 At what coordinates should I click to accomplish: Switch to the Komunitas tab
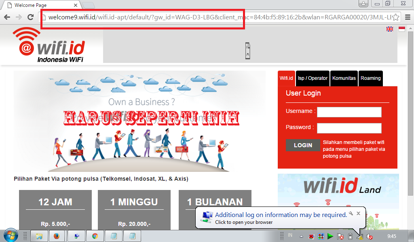(x=344, y=78)
